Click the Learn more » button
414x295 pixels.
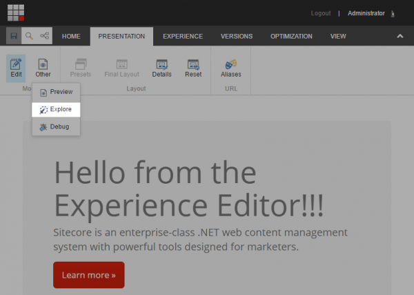[89, 275]
